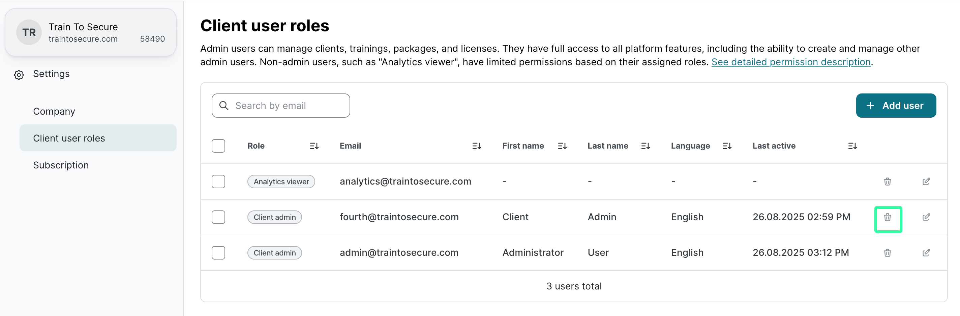This screenshot has height=316, width=960.
Task: Tick the admin@traintosecure.com row checkbox
Action: coord(218,253)
